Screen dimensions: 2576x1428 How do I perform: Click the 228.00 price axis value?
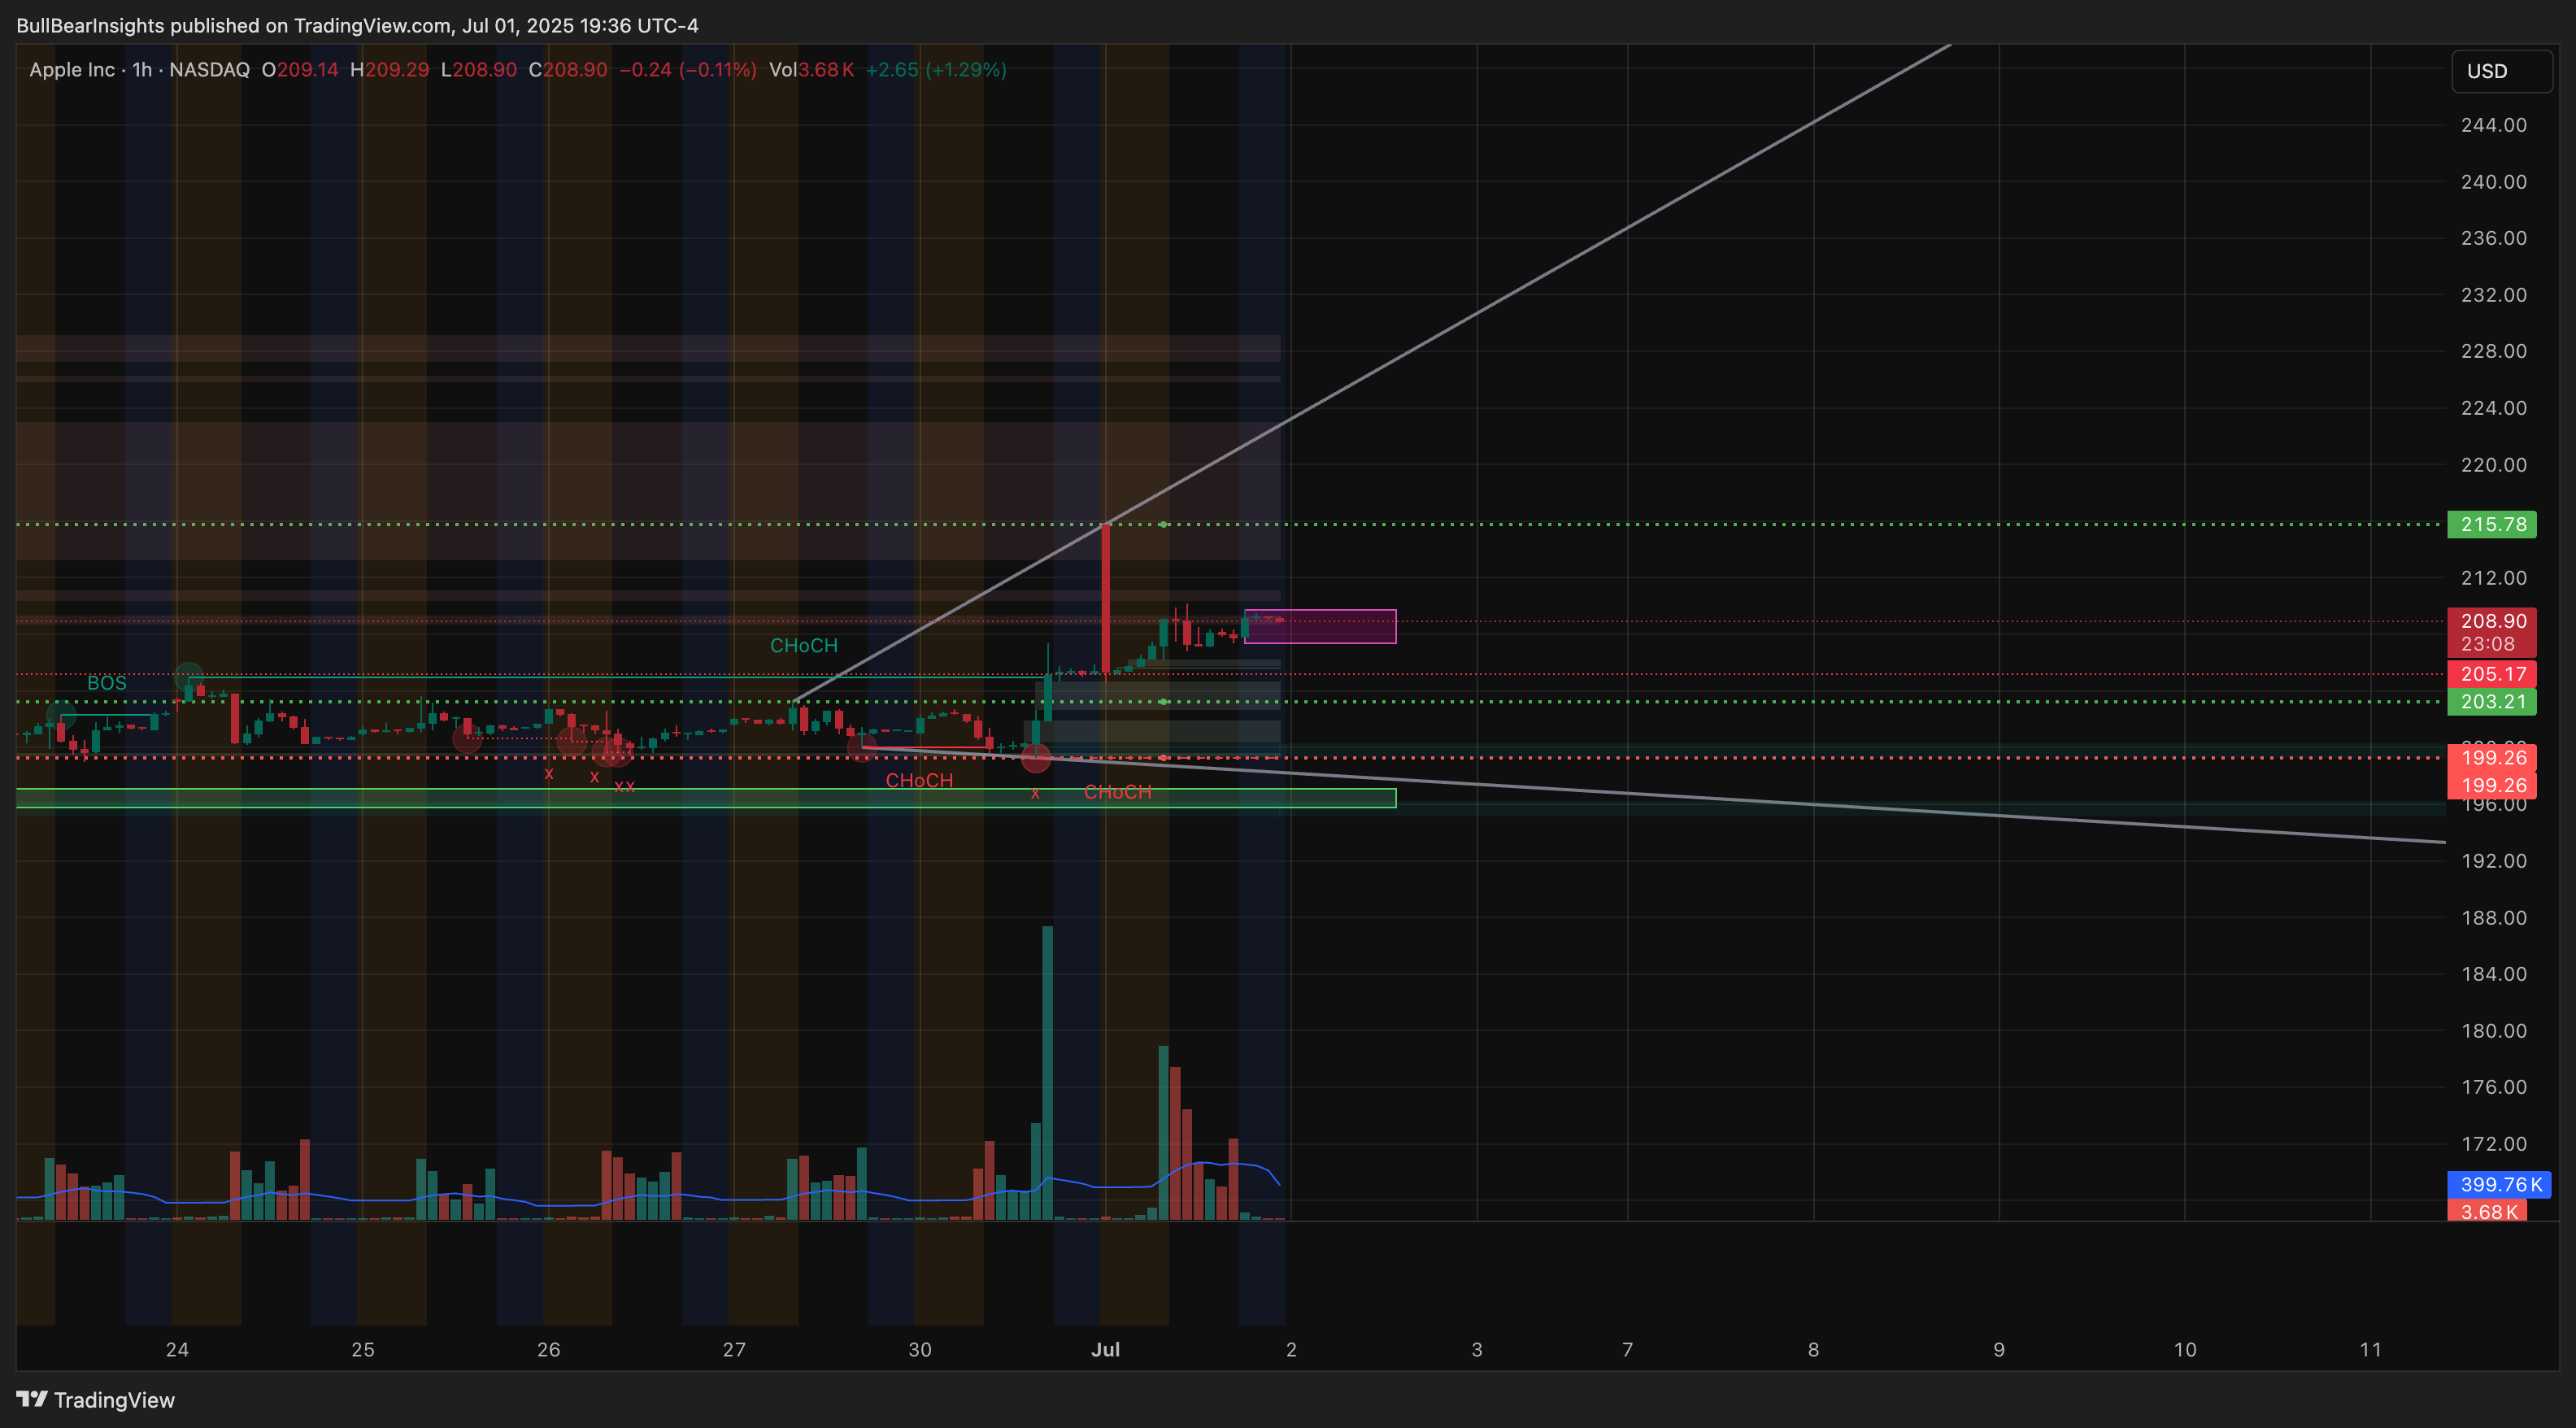point(2493,351)
